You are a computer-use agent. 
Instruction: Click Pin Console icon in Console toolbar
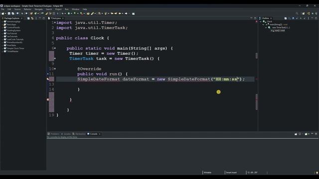[x=296, y=134]
